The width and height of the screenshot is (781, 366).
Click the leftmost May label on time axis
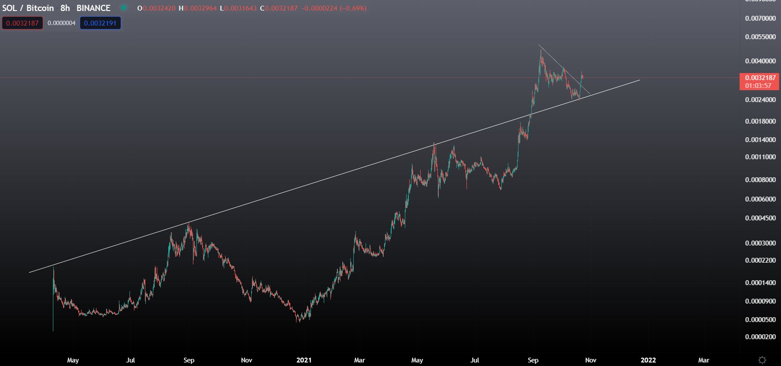coord(73,360)
